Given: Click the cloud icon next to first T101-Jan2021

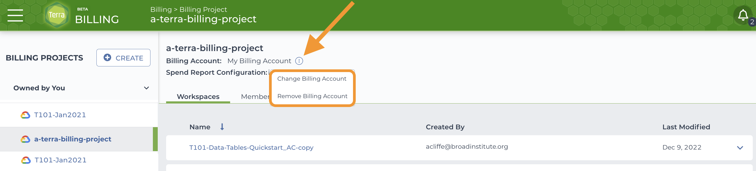Looking at the screenshot, I should pyautogui.click(x=26, y=115).
